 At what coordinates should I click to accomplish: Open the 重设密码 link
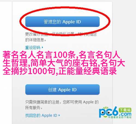[33, 47]
